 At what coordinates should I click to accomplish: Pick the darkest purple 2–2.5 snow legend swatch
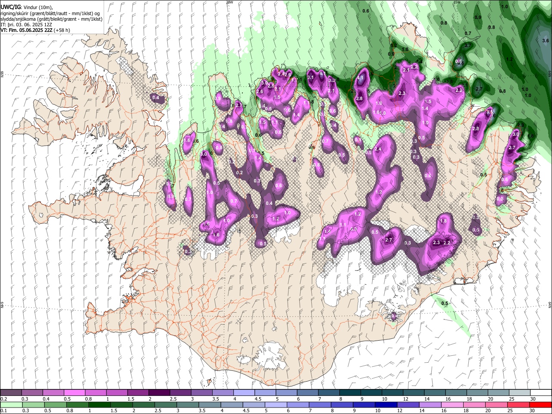[159, 393]
